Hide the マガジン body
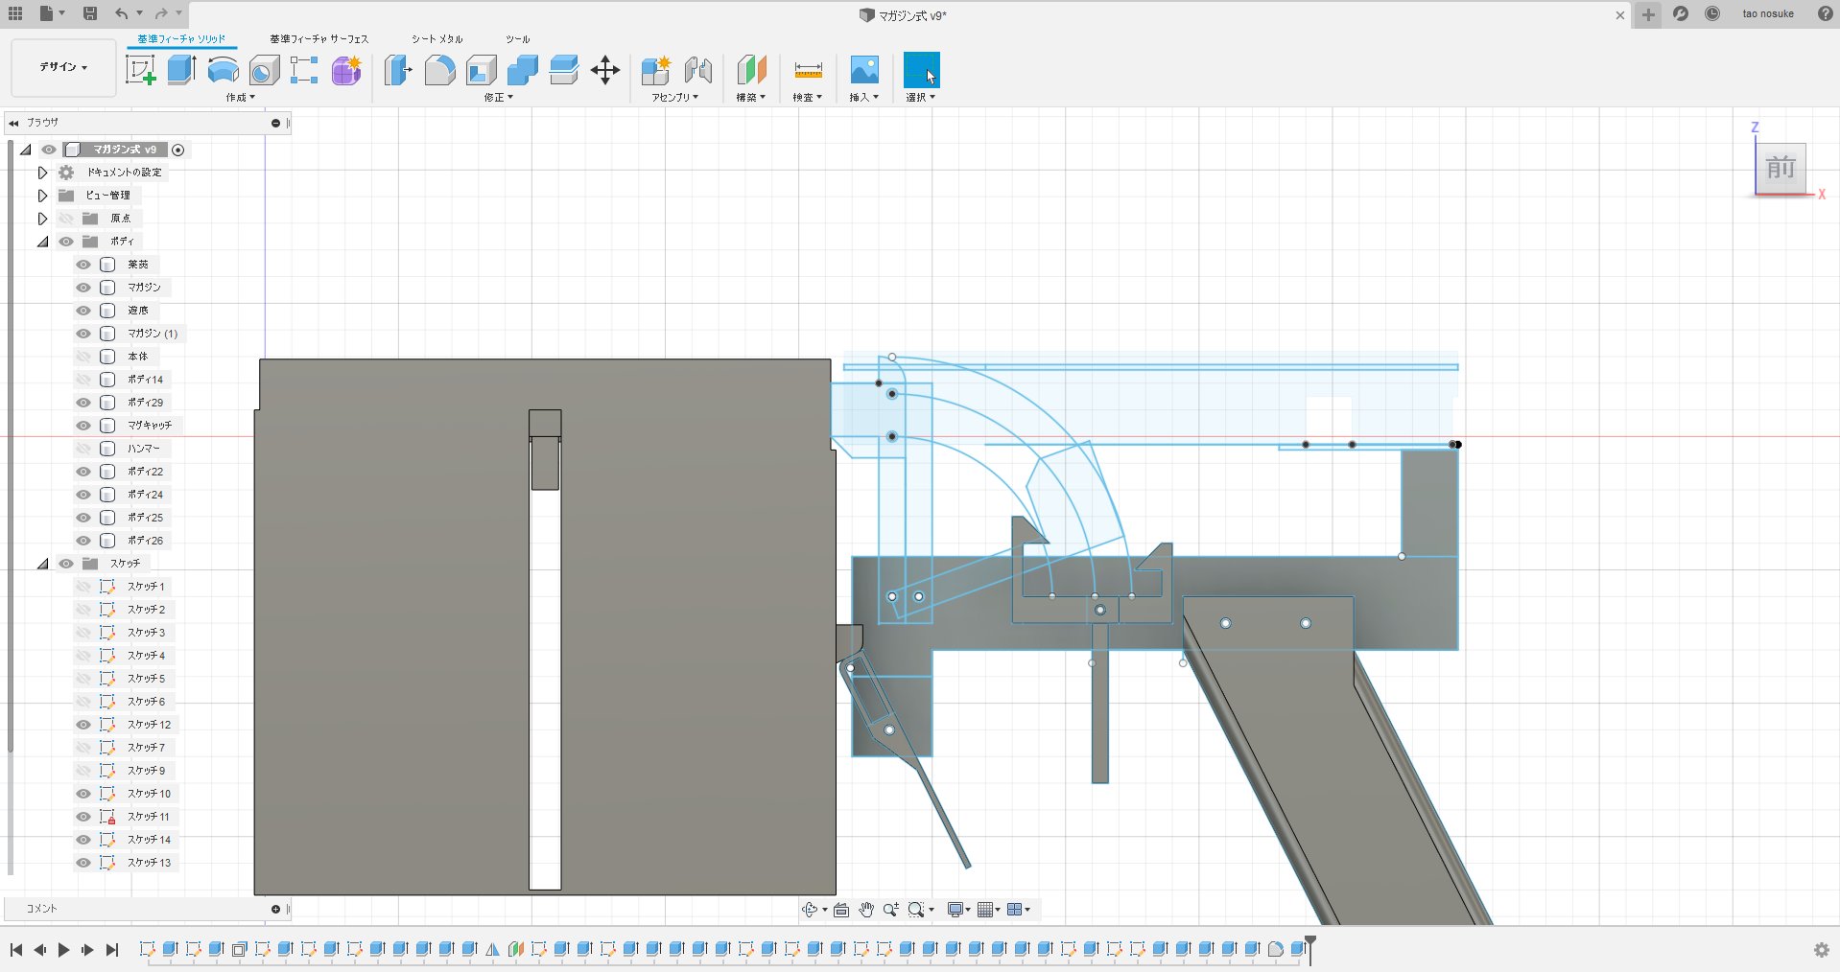This screenshot has width=1840, height=972. click(83, 288)
